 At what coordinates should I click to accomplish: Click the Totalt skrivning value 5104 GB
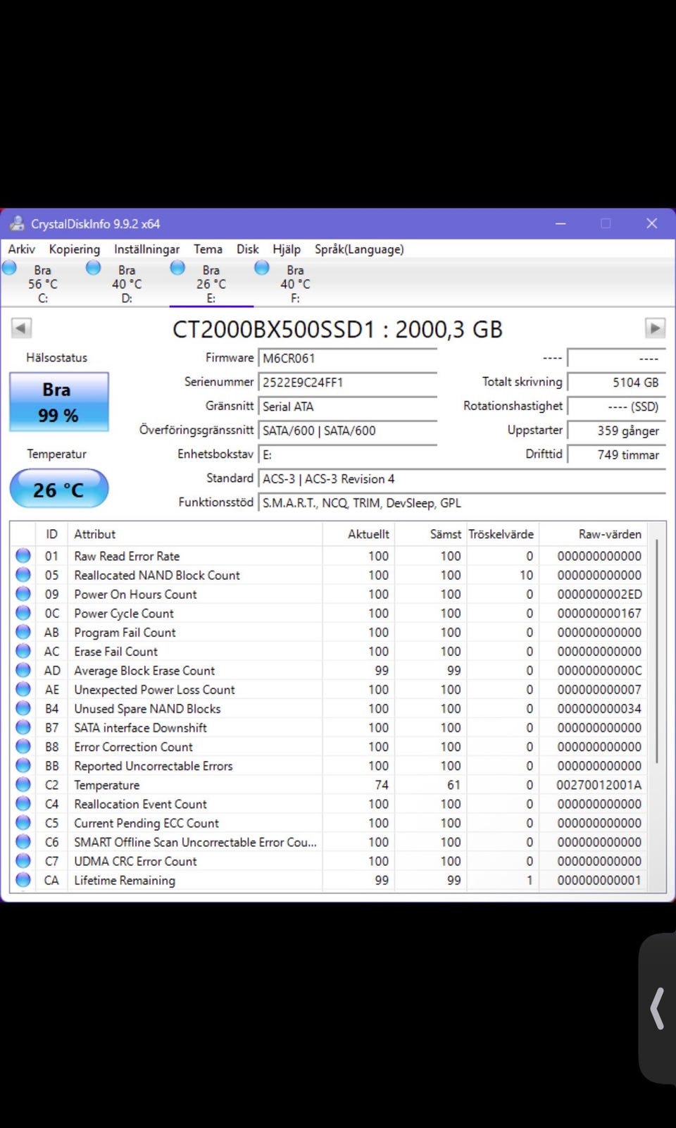click(x=615, y=382)
